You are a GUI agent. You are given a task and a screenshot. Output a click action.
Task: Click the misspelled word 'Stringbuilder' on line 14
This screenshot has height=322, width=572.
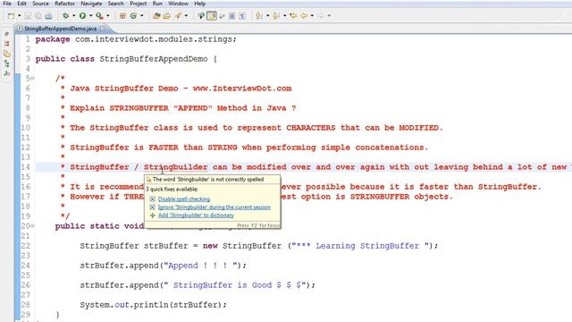point(175,167)
